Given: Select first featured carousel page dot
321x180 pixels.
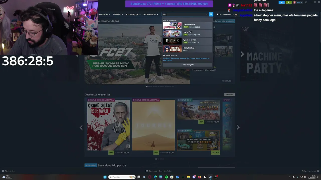Looking at the screenshot, I should [146, 86].
